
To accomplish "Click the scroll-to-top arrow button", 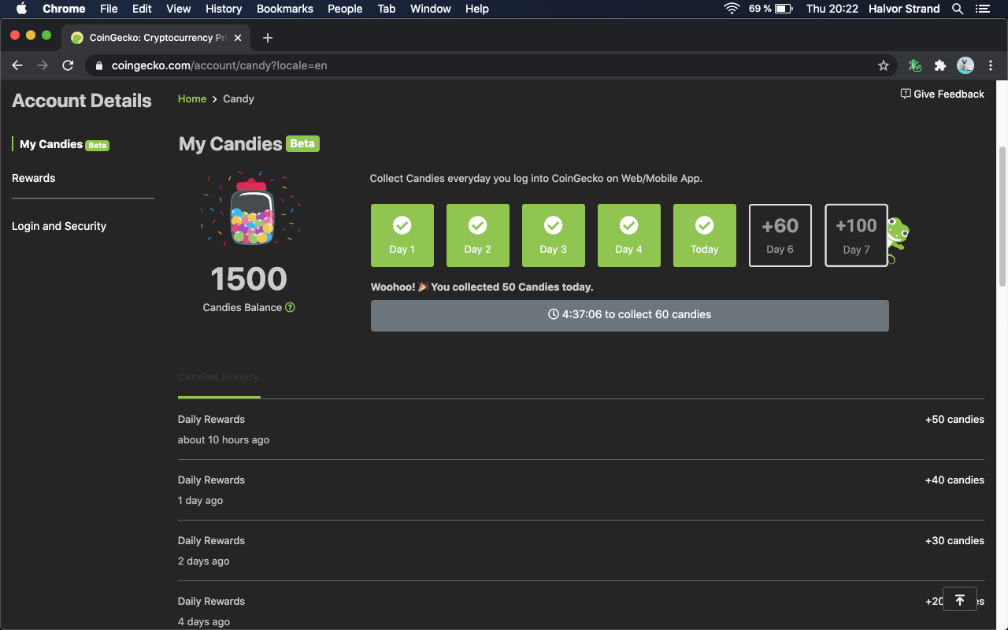I will click(960, 599).
